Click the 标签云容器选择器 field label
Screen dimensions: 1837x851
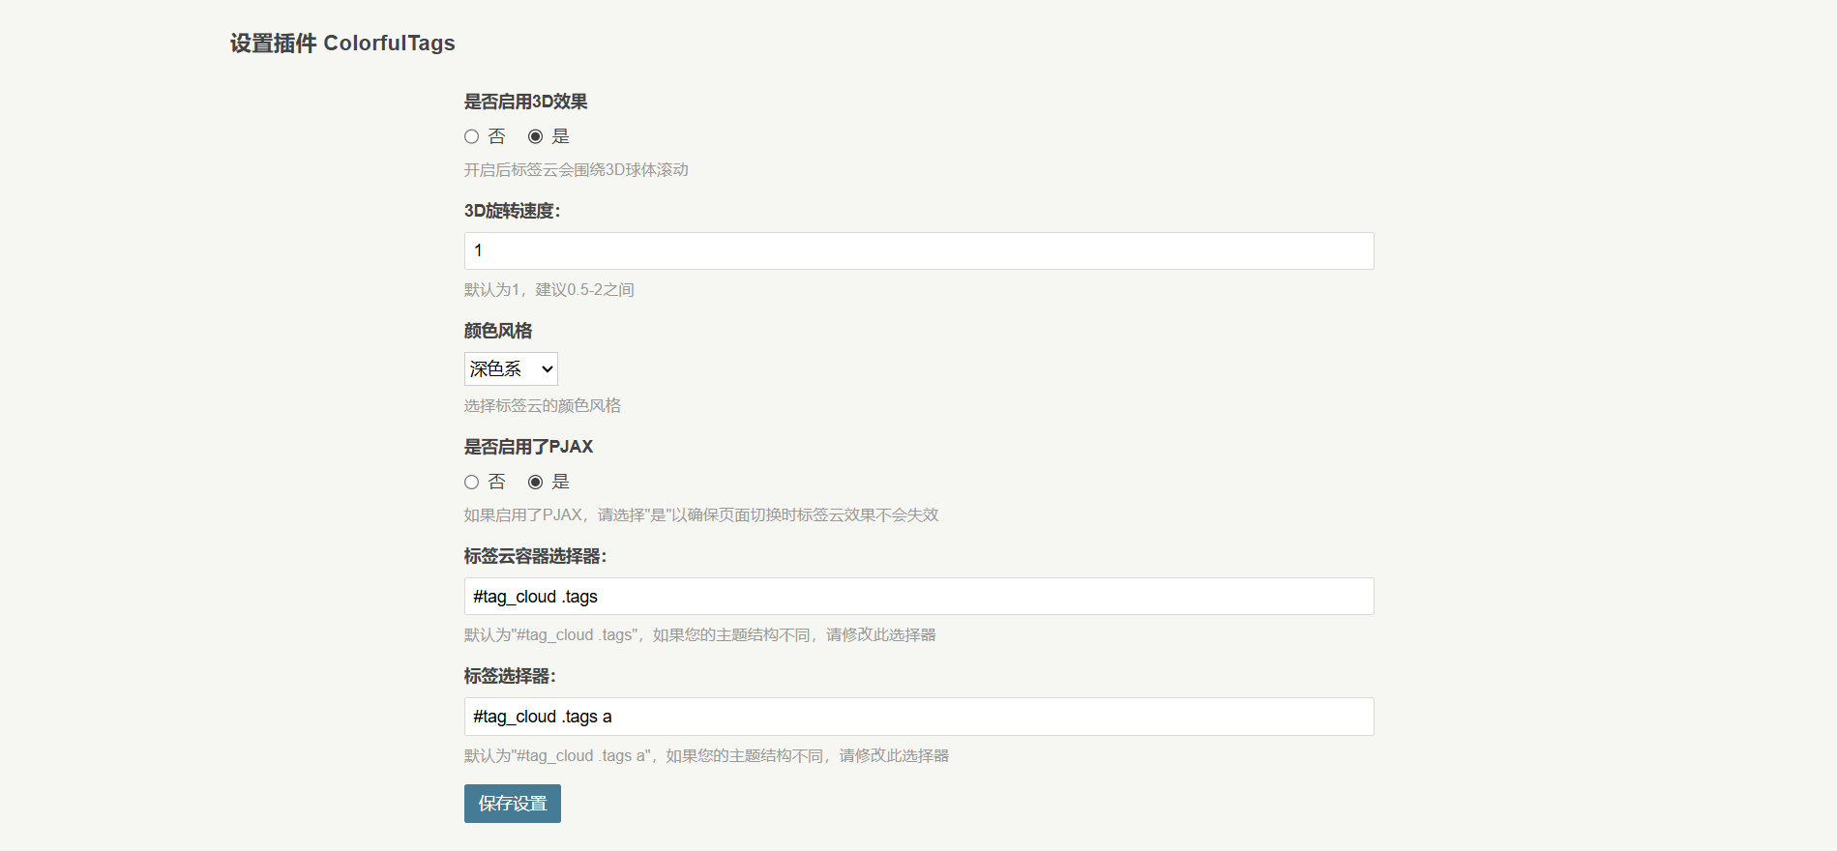[x=535, y=556]
